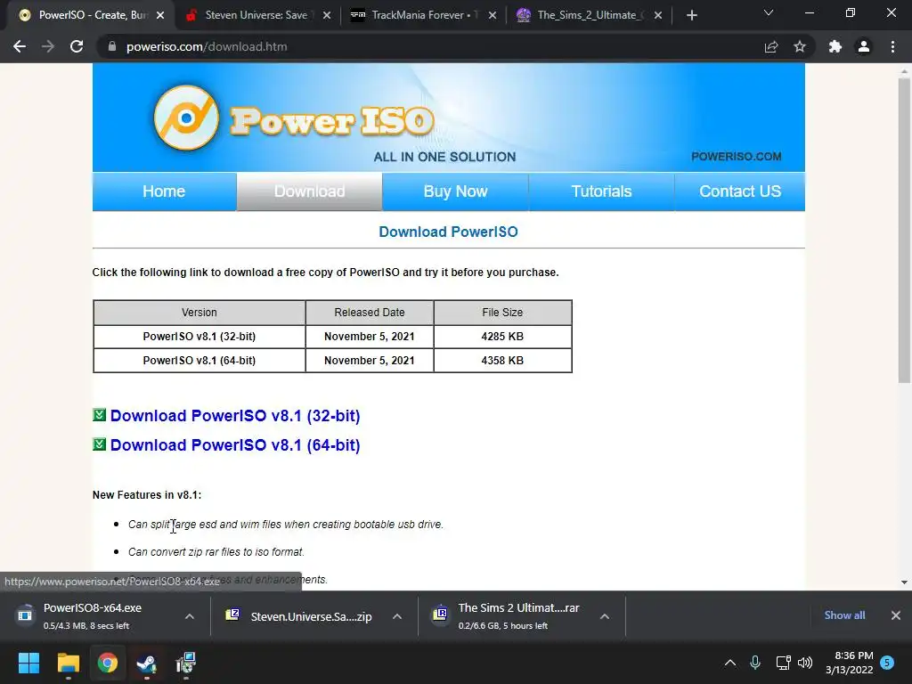Switch to the Steven Universe tab

256,15
